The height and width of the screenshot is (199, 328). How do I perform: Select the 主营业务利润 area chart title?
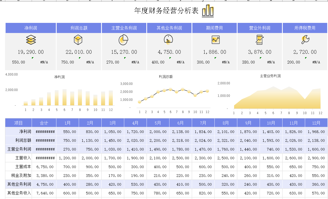coord(270,76)
